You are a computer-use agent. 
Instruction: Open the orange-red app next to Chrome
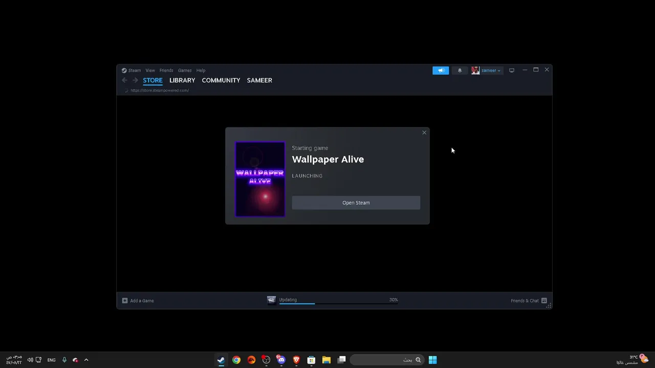tap(251, 360)
